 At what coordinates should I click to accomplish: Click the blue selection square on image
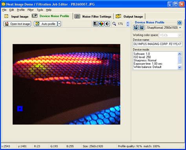(x=20, y=108)
